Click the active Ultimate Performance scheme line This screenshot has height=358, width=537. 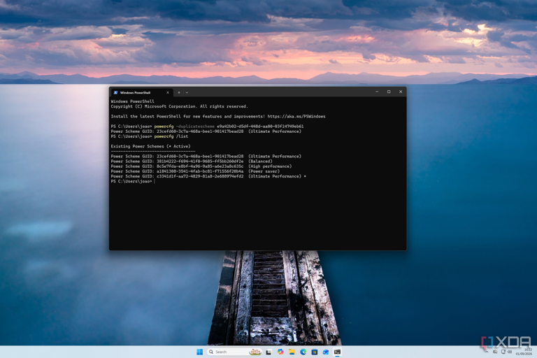click(208, 176)
